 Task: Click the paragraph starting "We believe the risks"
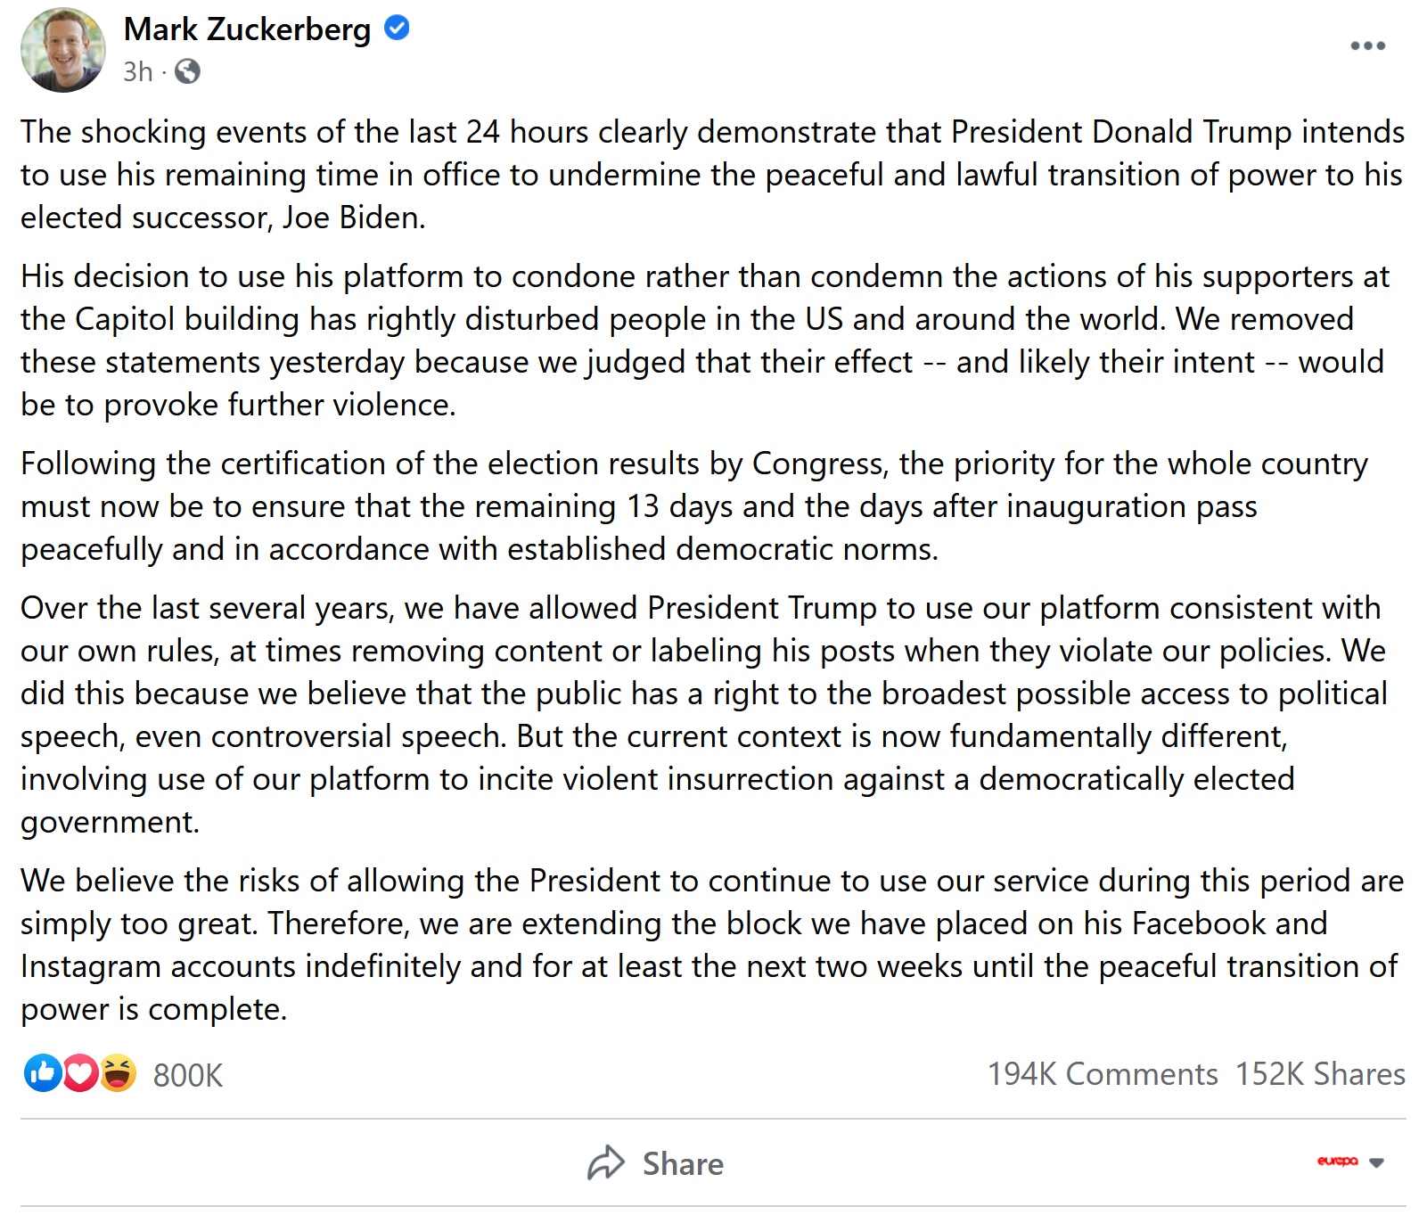pos(713,945)
